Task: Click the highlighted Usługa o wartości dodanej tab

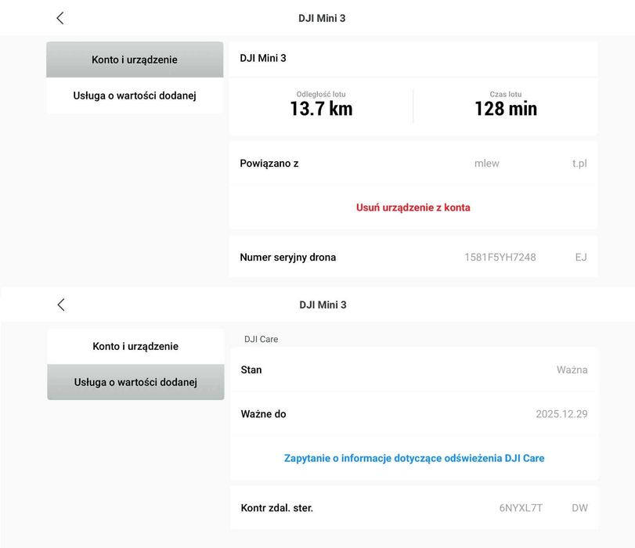Action: click(x=135, y=382)
